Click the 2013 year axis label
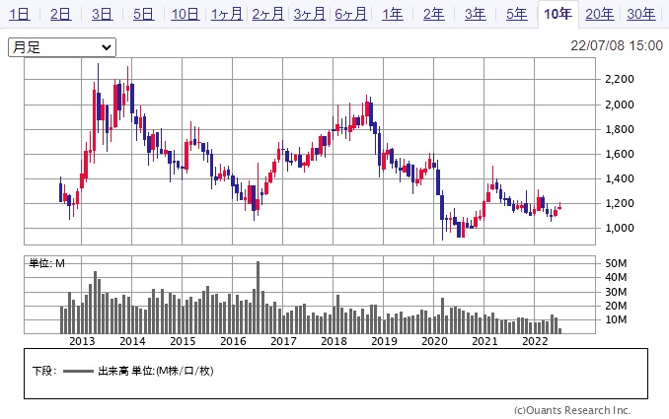The height and width of the screenshot is (419, 669). tap(82, 341)
